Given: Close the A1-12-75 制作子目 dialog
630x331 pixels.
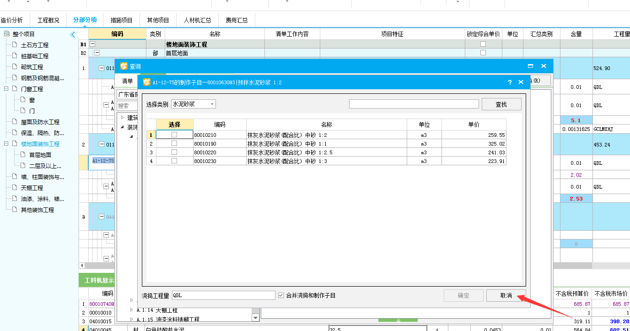Looking at the screenshot, I should 521,82.
